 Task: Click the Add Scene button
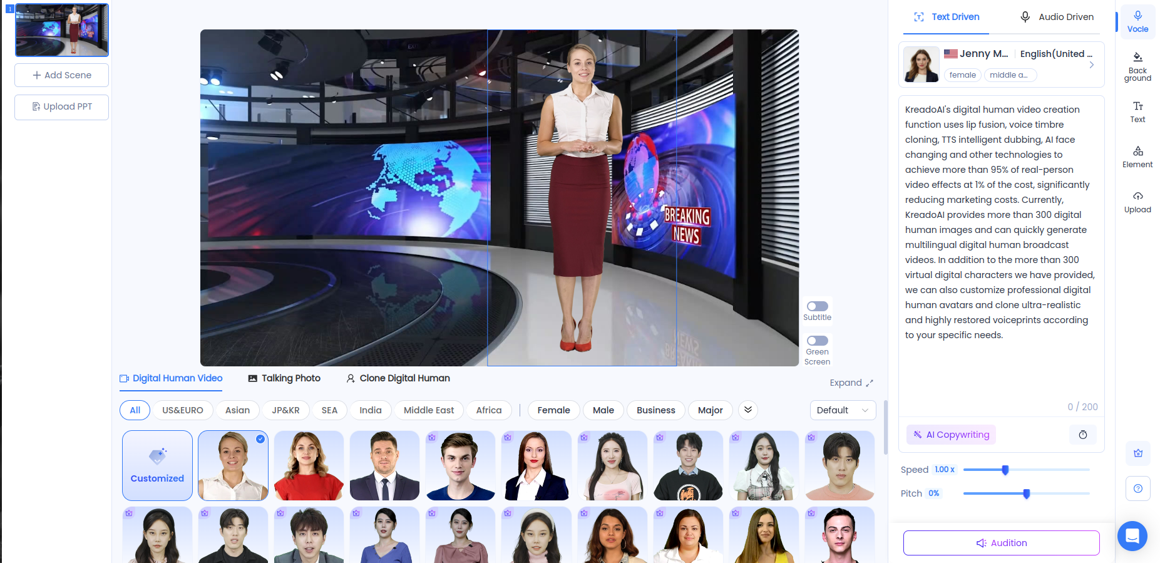[x=62, y=75]
